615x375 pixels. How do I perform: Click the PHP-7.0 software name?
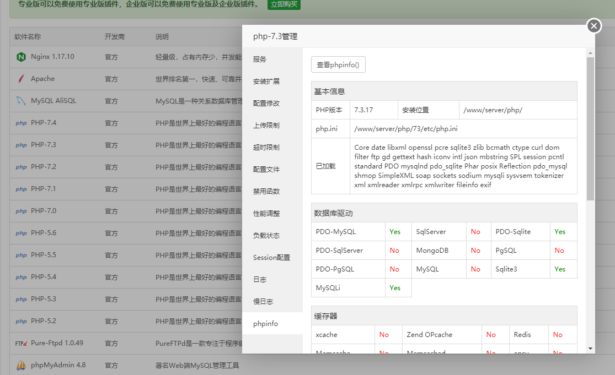(44, 211)
